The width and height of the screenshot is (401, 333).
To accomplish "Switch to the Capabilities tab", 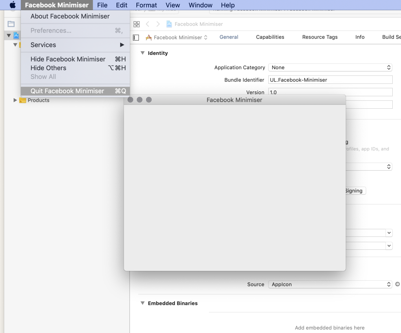I will 270,37.
